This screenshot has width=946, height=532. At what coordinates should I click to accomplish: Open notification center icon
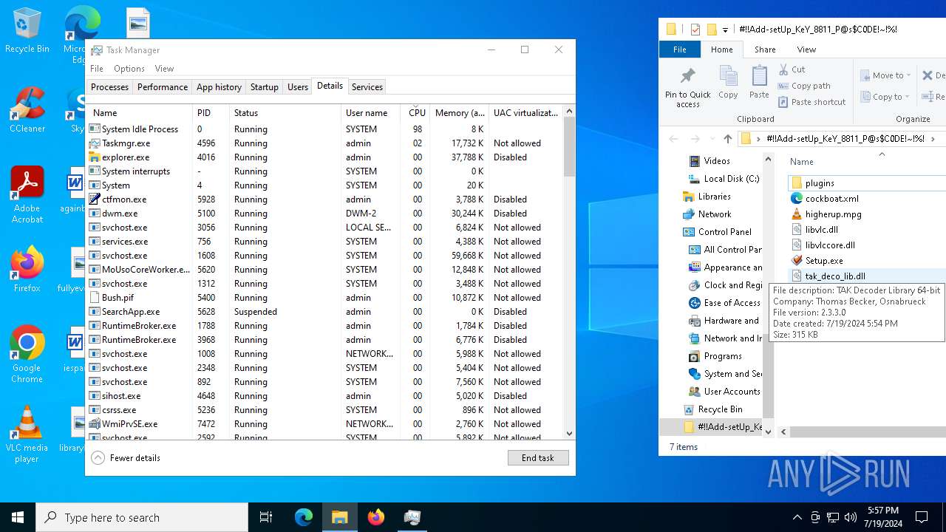(x=922, y=517)
